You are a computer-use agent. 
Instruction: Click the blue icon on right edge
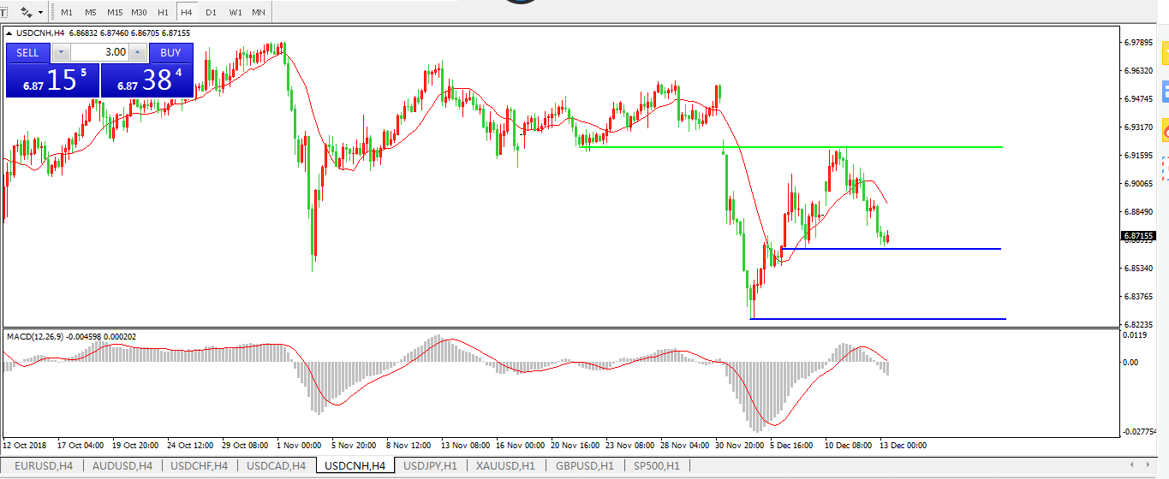pyautogui.click(x=1164, y=90)
